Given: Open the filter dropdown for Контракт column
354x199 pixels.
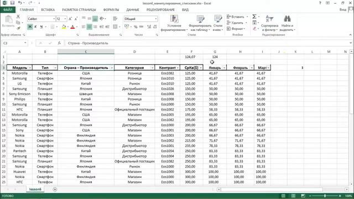Looking at the screenshot, I should point(178,67).
